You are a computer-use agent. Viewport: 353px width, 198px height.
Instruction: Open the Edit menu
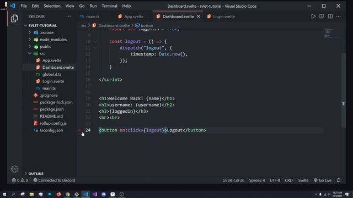pos(35,6)
